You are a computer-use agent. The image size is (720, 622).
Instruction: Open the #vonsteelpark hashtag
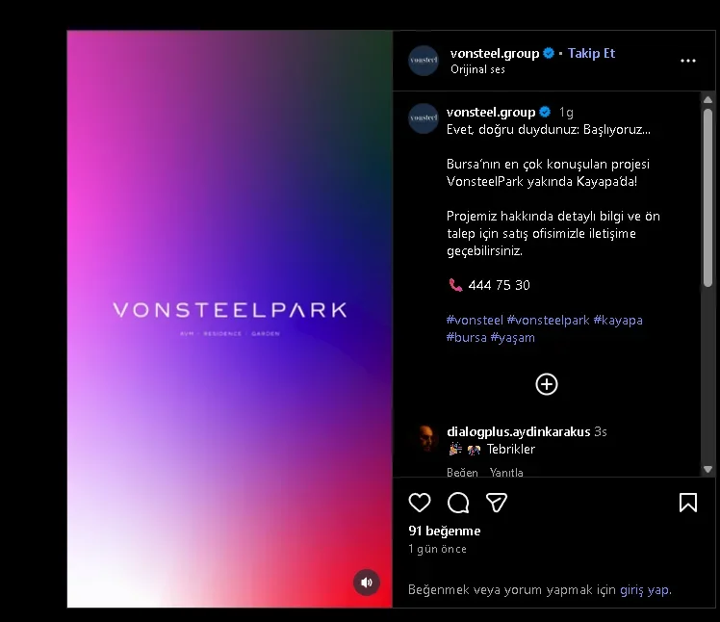click(x=548, y=321)
